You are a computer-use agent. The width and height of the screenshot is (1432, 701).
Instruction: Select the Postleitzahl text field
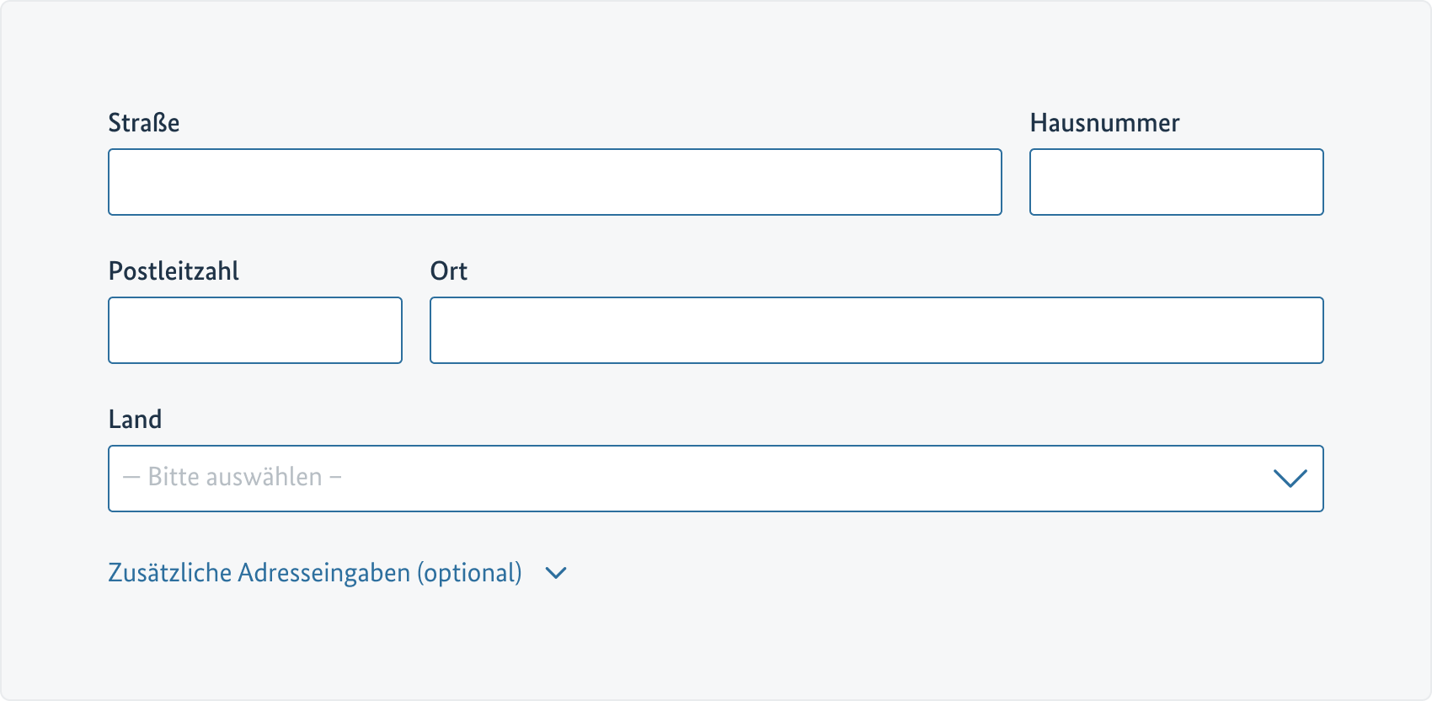(x=255, y=330)
